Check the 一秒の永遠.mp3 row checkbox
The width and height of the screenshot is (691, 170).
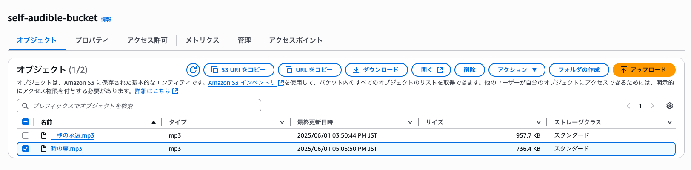click(x=26, y=135)
